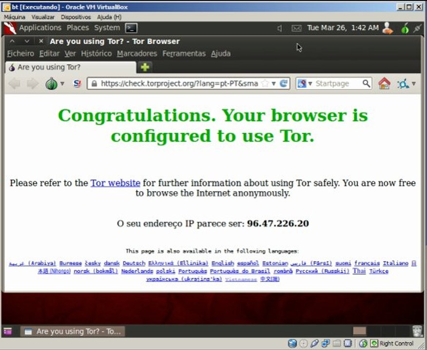The width and height of the screenshot is (427, 350).
Task: Click the green onion tray icon
Action: pos(405,28)
